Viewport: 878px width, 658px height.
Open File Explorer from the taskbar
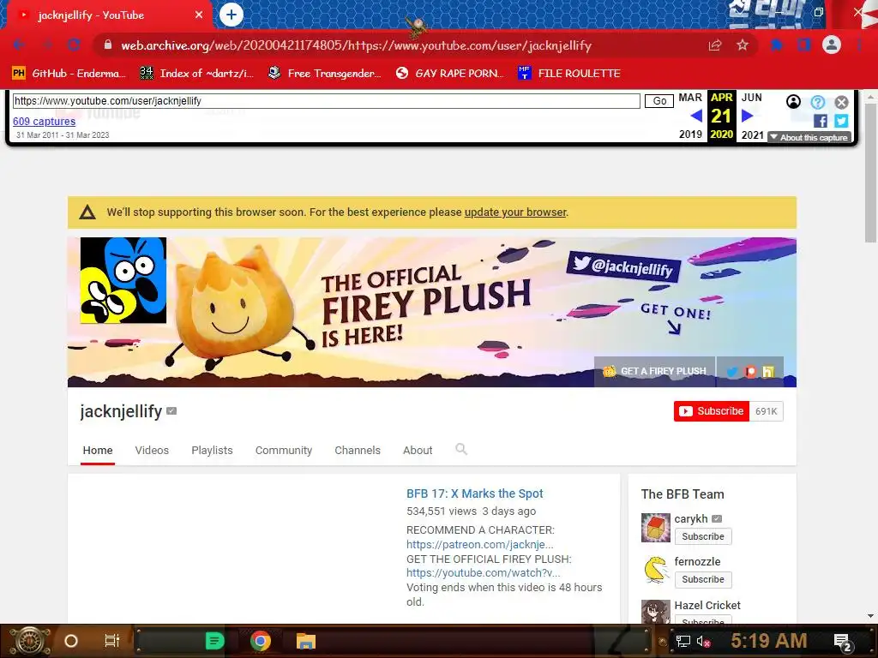coord(306,641)
